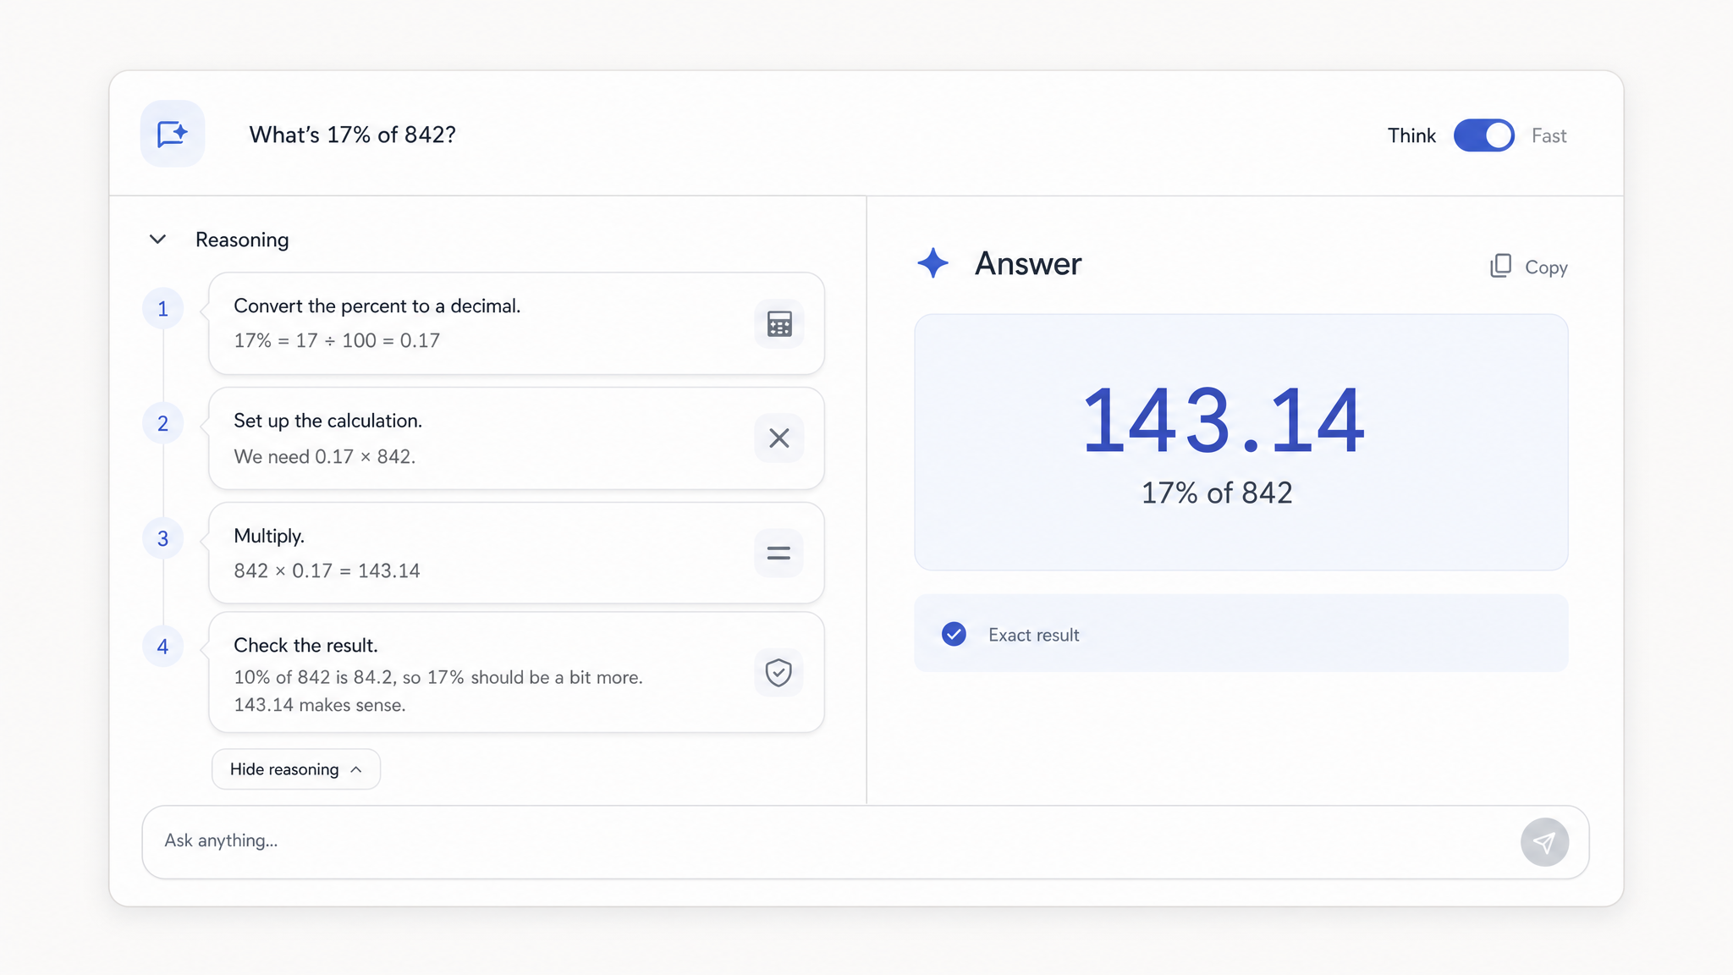Click the equals icon in step 3
Image resolution: width=1733 pixels, height=975 pixels.
point(778,553)
